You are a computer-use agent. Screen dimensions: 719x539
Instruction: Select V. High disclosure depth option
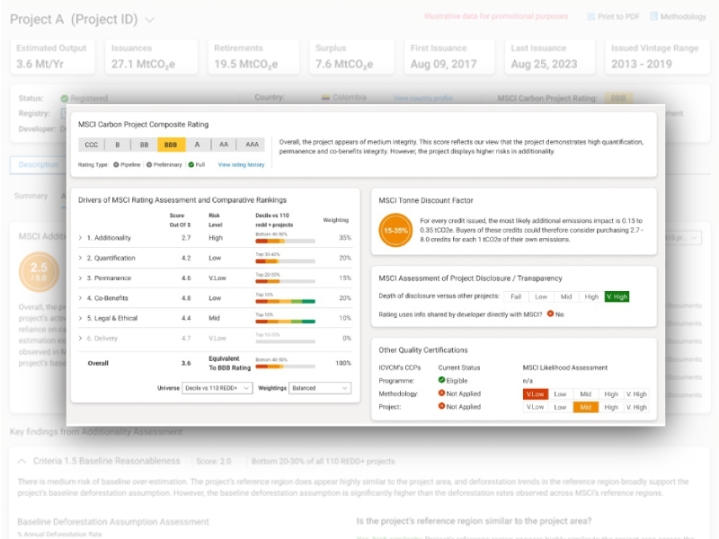tap(617, 296)
